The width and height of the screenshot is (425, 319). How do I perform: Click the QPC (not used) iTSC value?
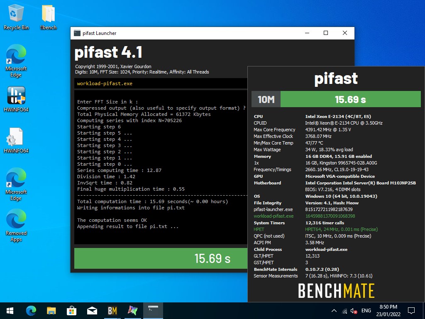tap(338, 236)
